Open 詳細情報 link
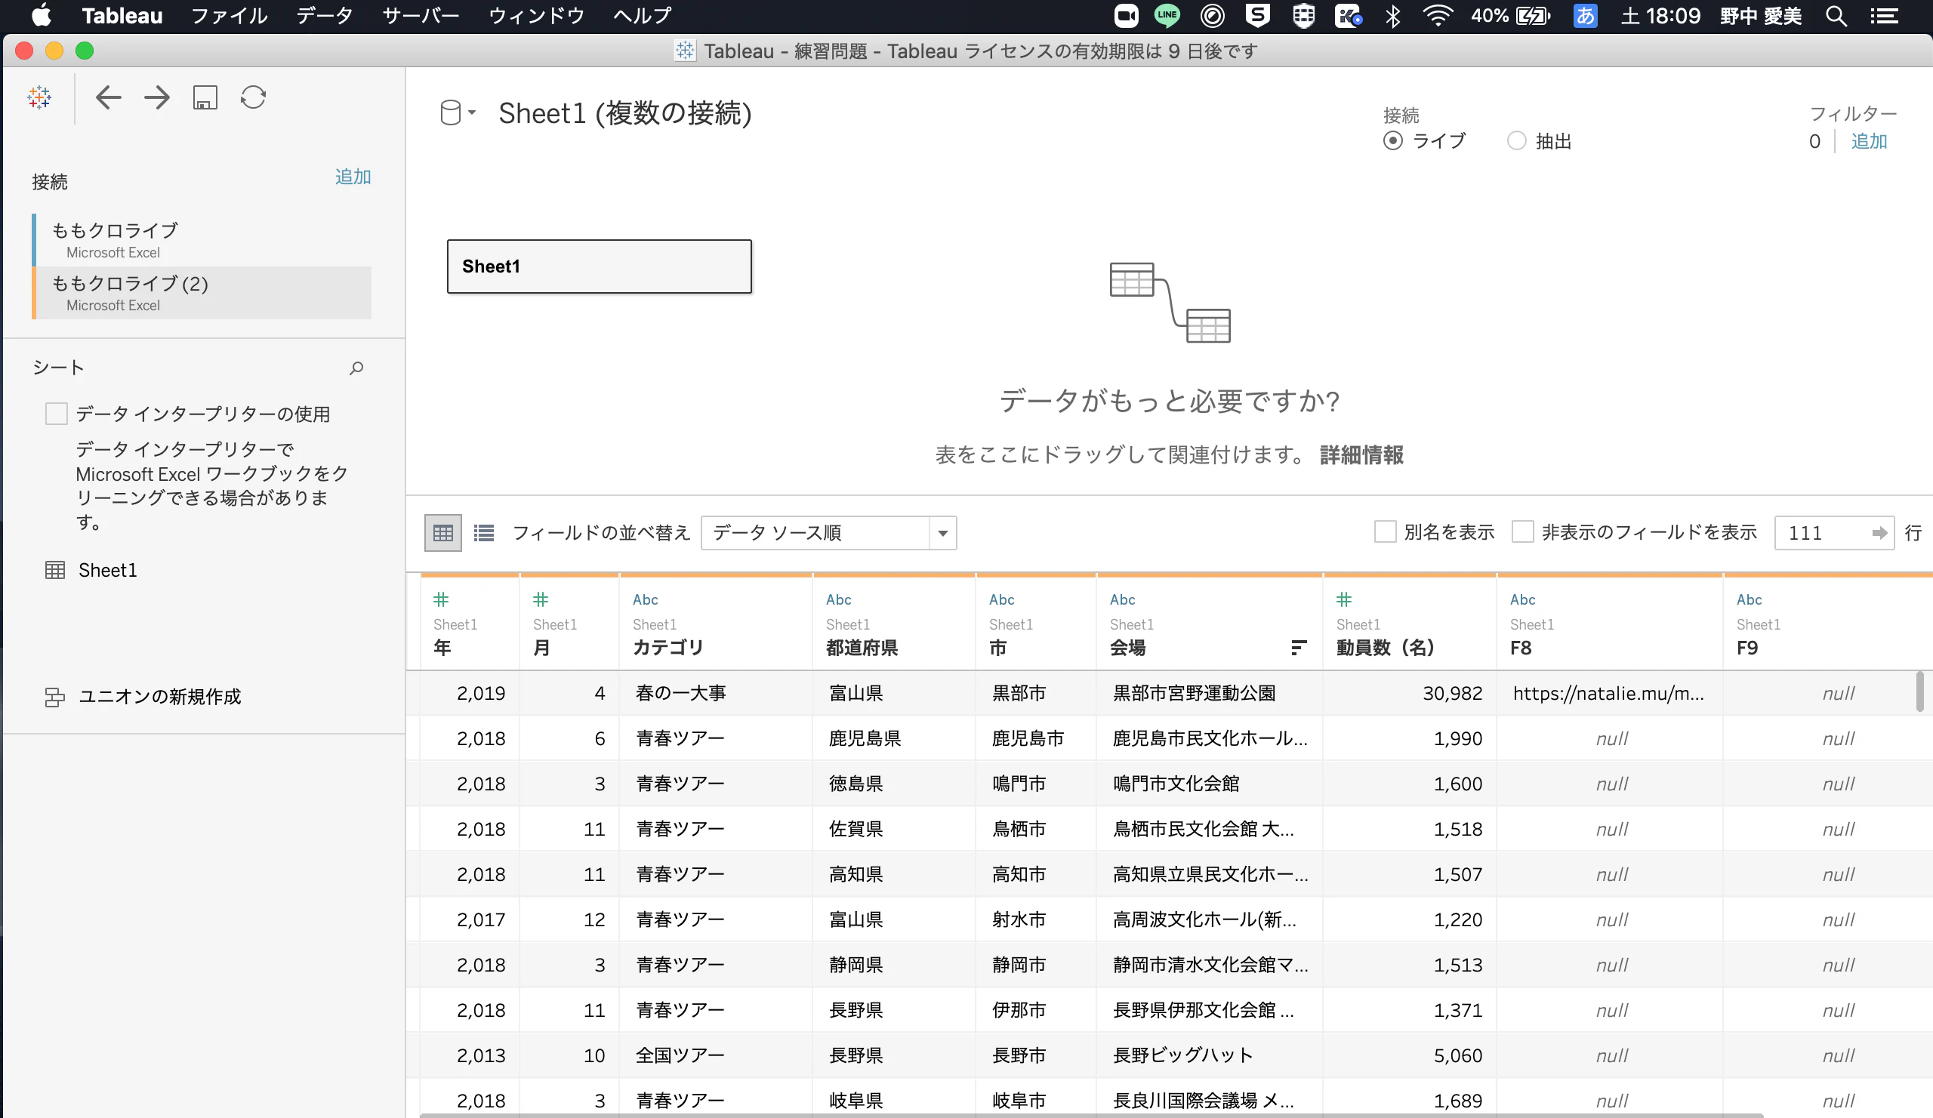The image size is (1933, 1118). pyautogui.click(x=1361, y=454)
